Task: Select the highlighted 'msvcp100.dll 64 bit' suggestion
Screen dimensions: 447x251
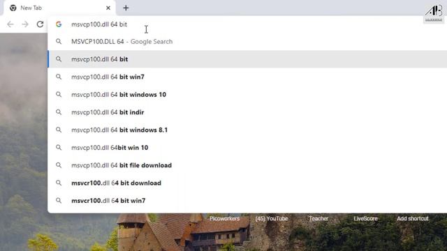Action: pos(247,59)
